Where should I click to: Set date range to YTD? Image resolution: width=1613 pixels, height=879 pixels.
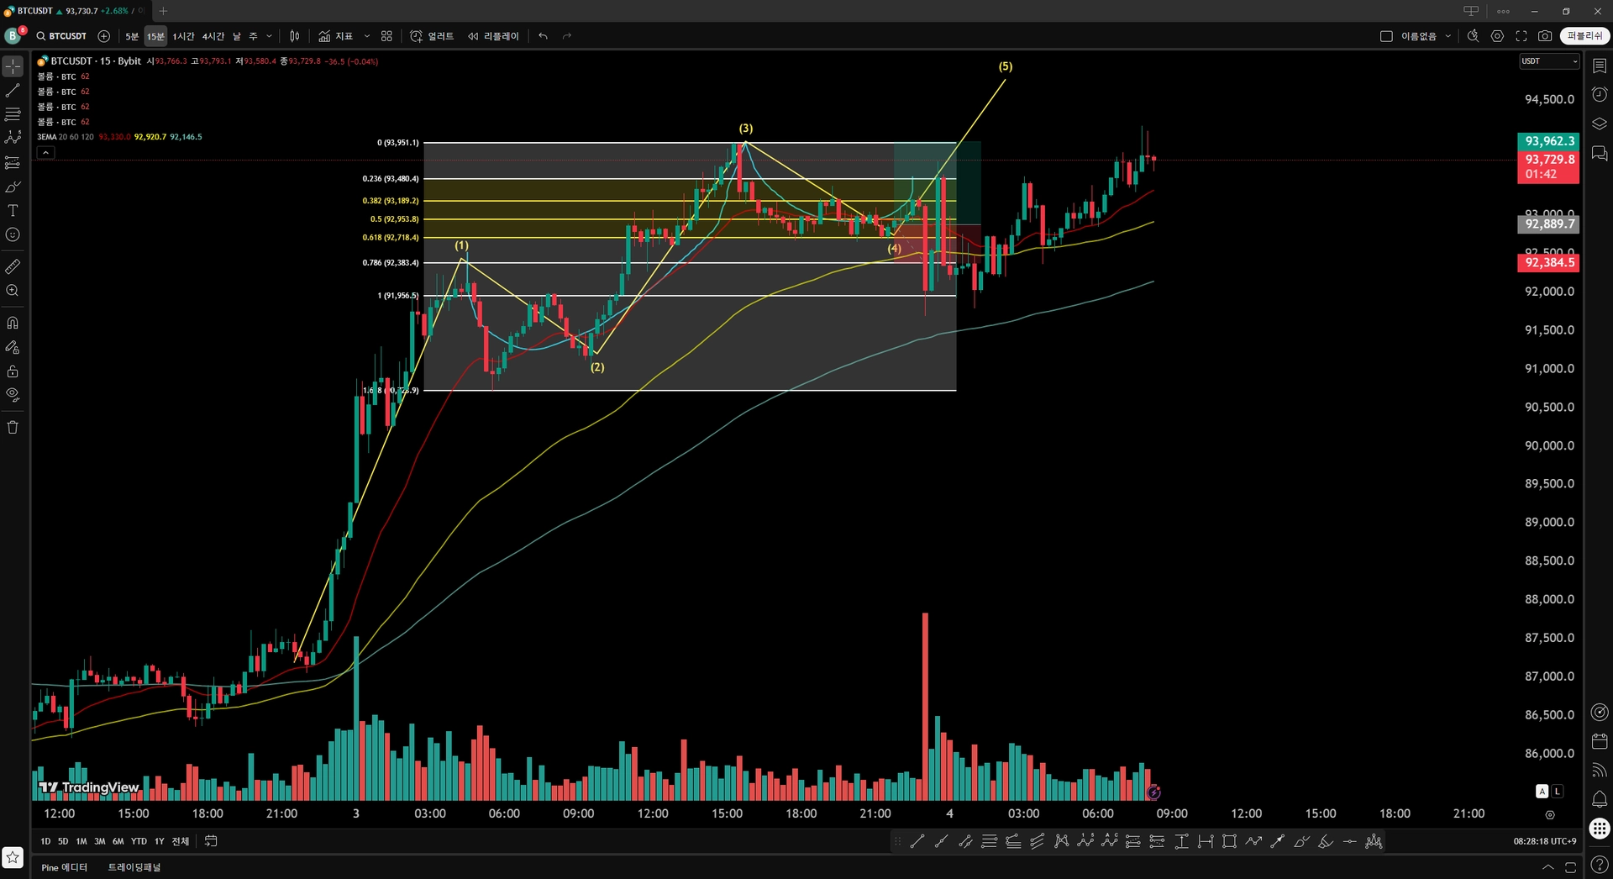tap(139, 841)
